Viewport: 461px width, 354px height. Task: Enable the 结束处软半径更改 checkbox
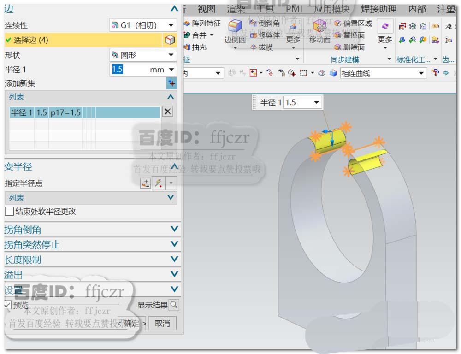pos(8,211)
